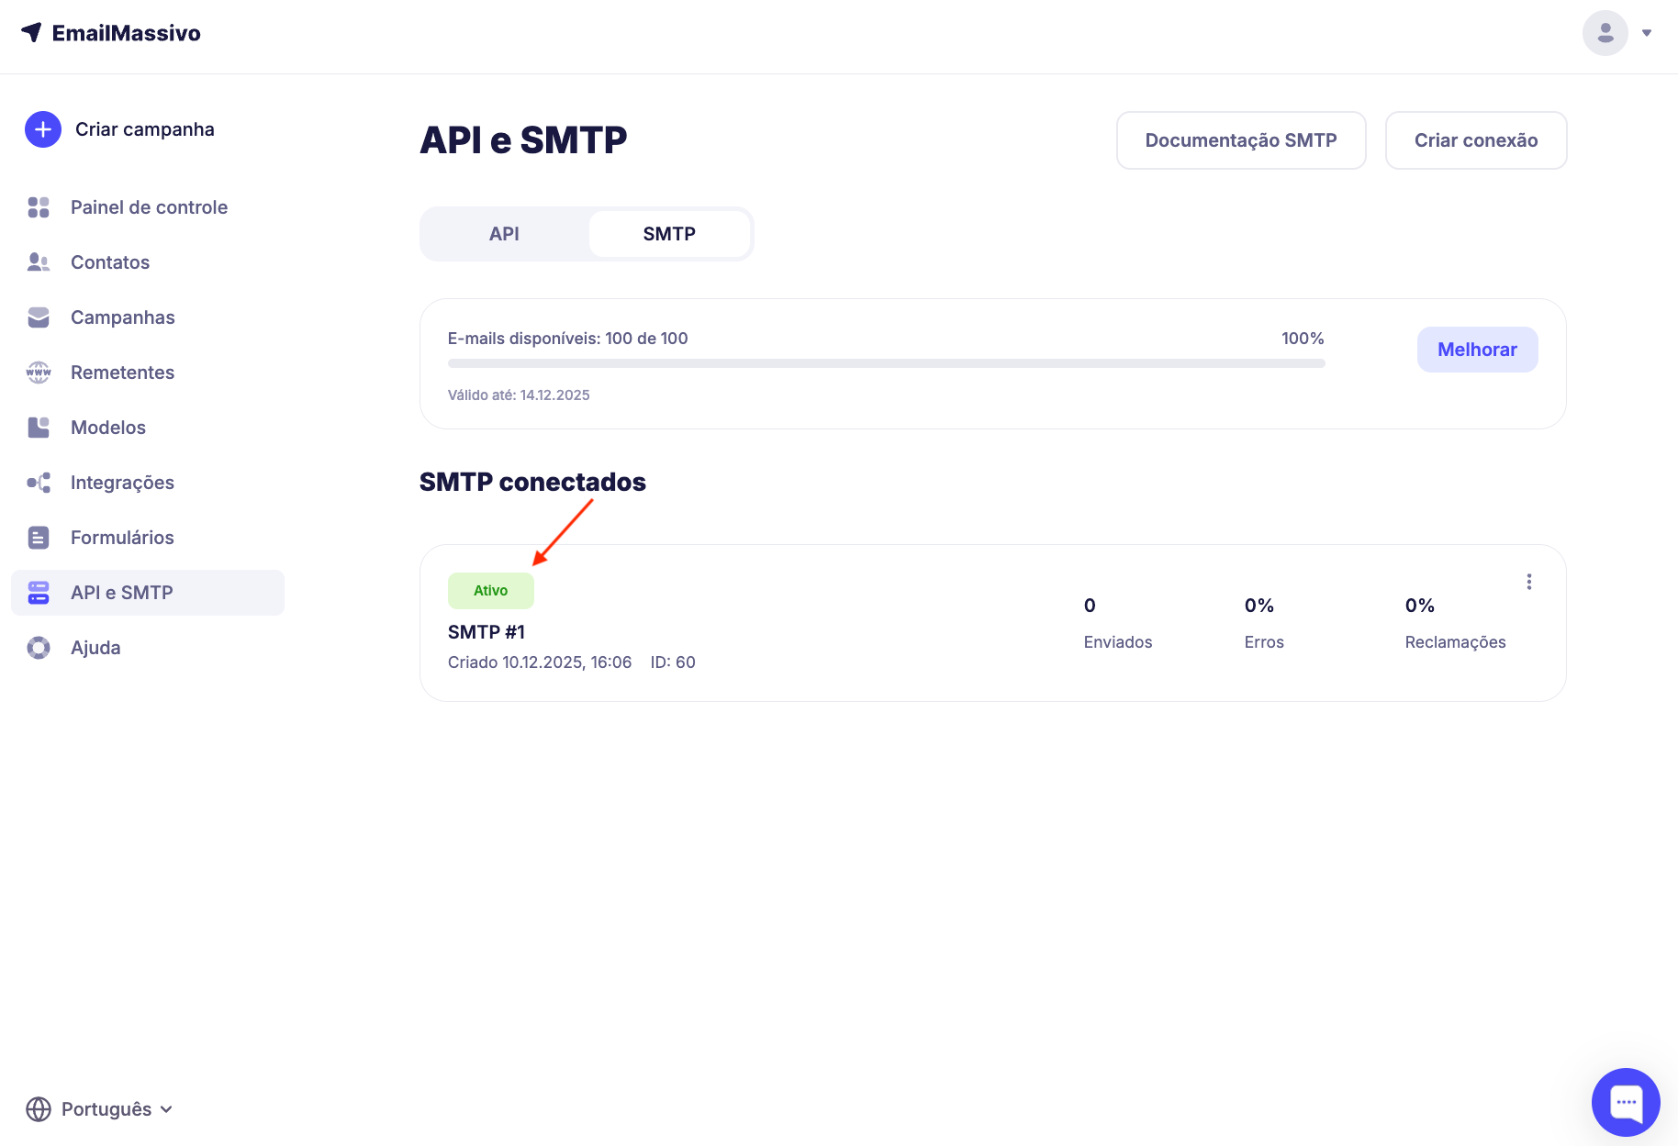
Task: Open the chat support bubble
Action: click(x=1626, y=1102)
